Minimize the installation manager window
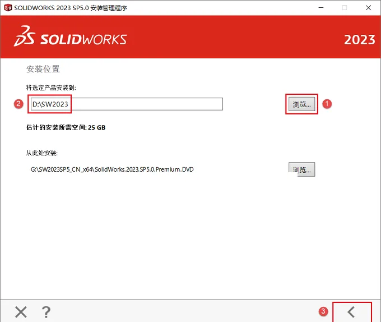This screenshot has height=322, width=381. [321, 8]
